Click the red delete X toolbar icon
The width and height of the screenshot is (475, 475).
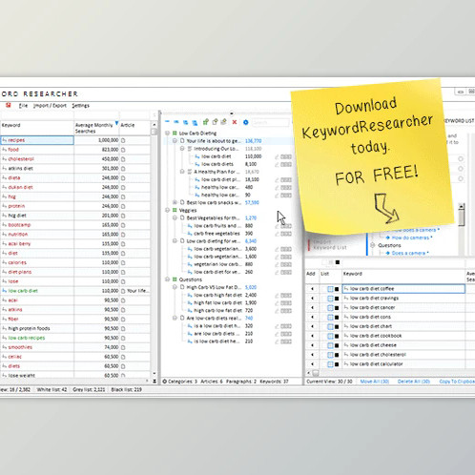click(235, 122)
